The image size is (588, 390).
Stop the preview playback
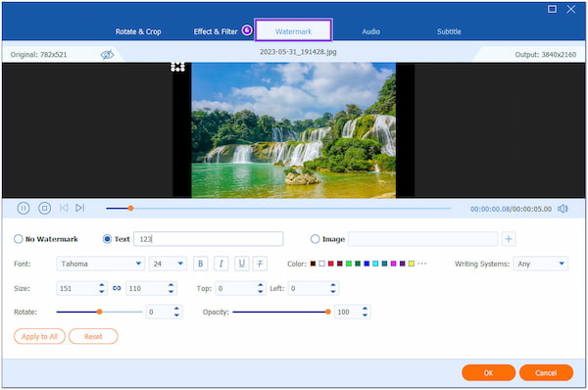pos(45,208)
